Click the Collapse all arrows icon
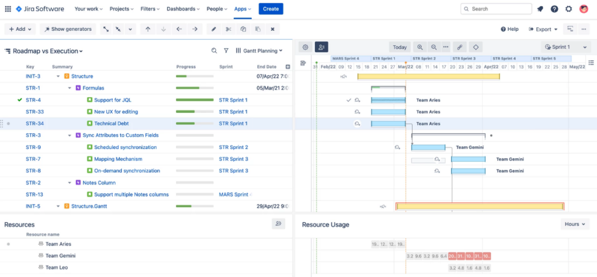 tap(118, 29)
